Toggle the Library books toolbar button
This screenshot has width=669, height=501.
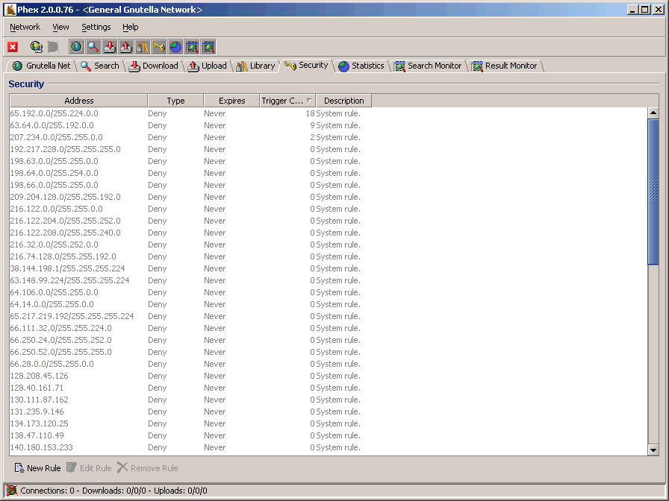[143, 47]
